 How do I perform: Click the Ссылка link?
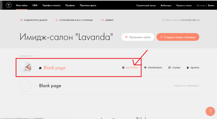point(176,68)
